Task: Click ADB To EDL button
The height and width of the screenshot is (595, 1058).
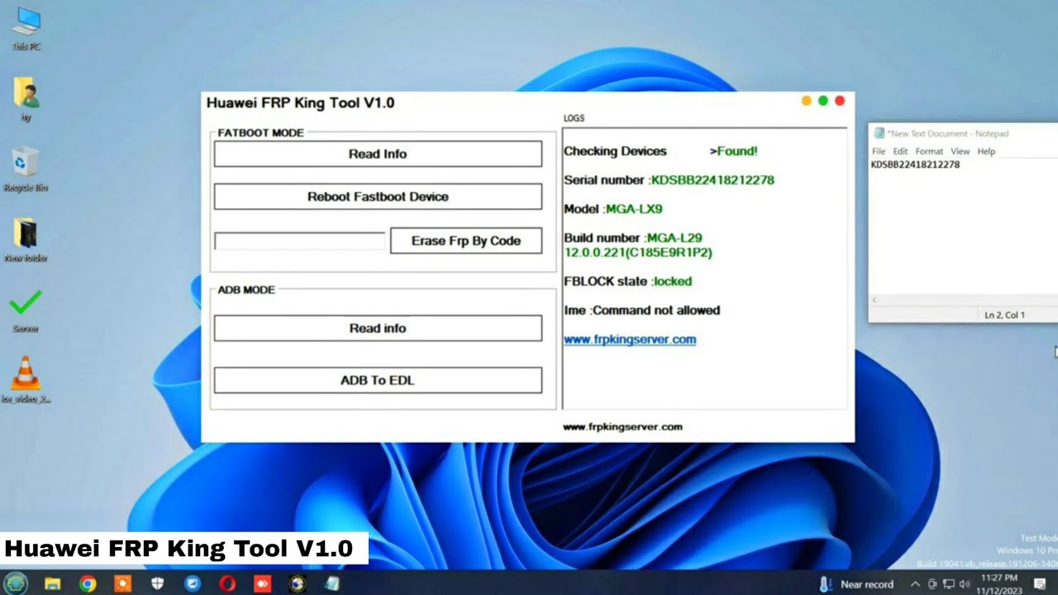Action: (378, 380)
